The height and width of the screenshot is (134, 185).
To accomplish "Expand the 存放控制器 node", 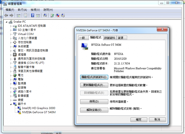I will coord(11,43).
